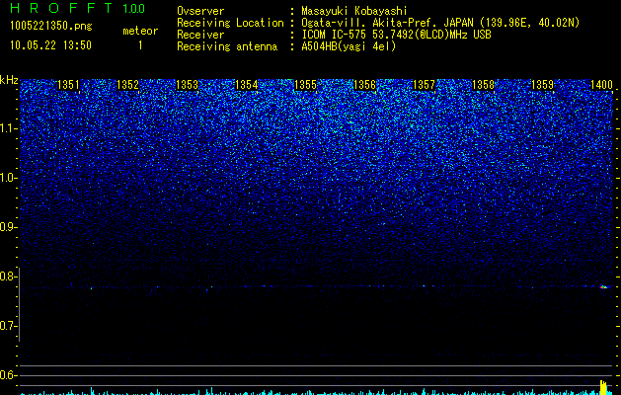Click the 0.8 frequency axis label
Screen dimensions: 621x395
point(8,276)
